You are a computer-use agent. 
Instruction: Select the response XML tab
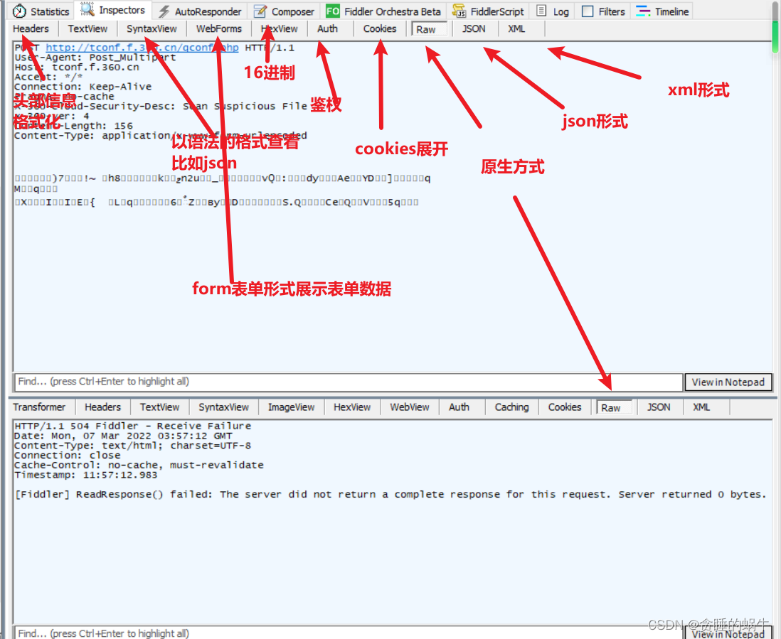click(701, 407)
